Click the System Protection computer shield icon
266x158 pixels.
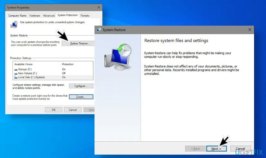point(14,24)
